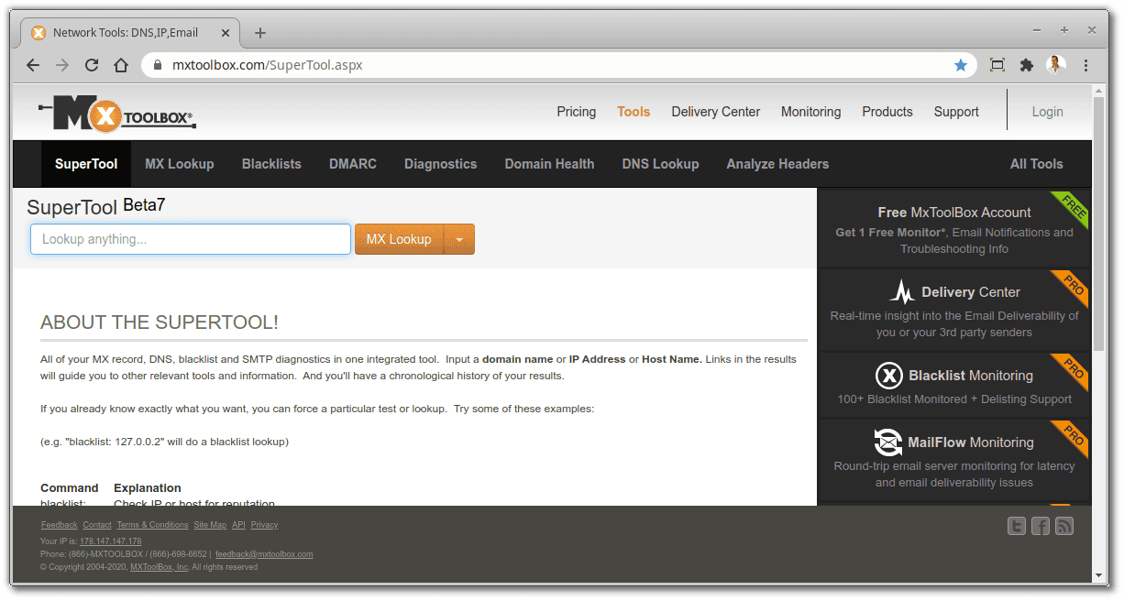
Task: Open a new browser tab
Action: pyautogui.click(x=260, y=33)
